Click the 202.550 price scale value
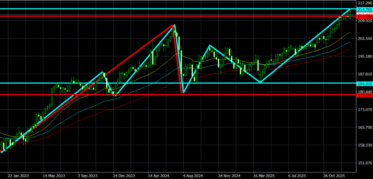 click(x=365, y=38)
